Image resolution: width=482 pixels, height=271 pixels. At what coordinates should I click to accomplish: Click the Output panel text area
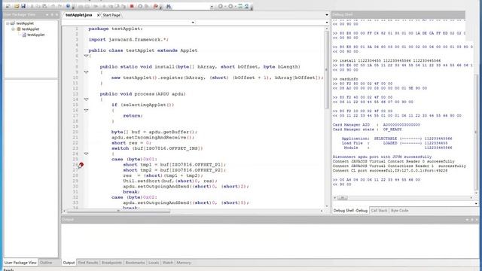[x=270, y=241]
